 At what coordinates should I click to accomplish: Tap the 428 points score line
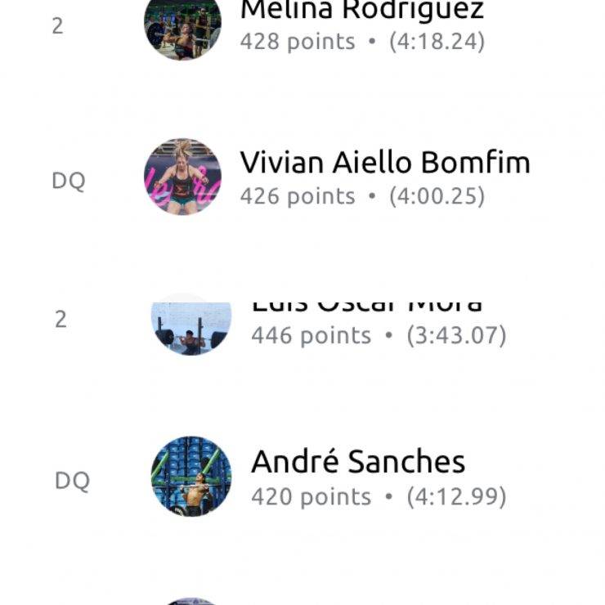click(x=362, y=42)
